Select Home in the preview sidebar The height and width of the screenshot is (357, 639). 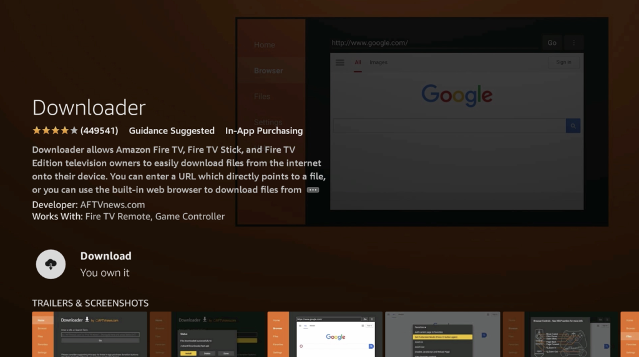(265, 45)
